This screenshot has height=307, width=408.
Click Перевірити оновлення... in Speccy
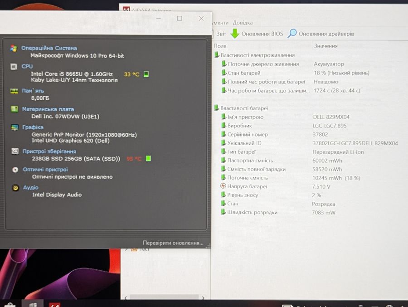pyautogui.click(x=173, y=243)
